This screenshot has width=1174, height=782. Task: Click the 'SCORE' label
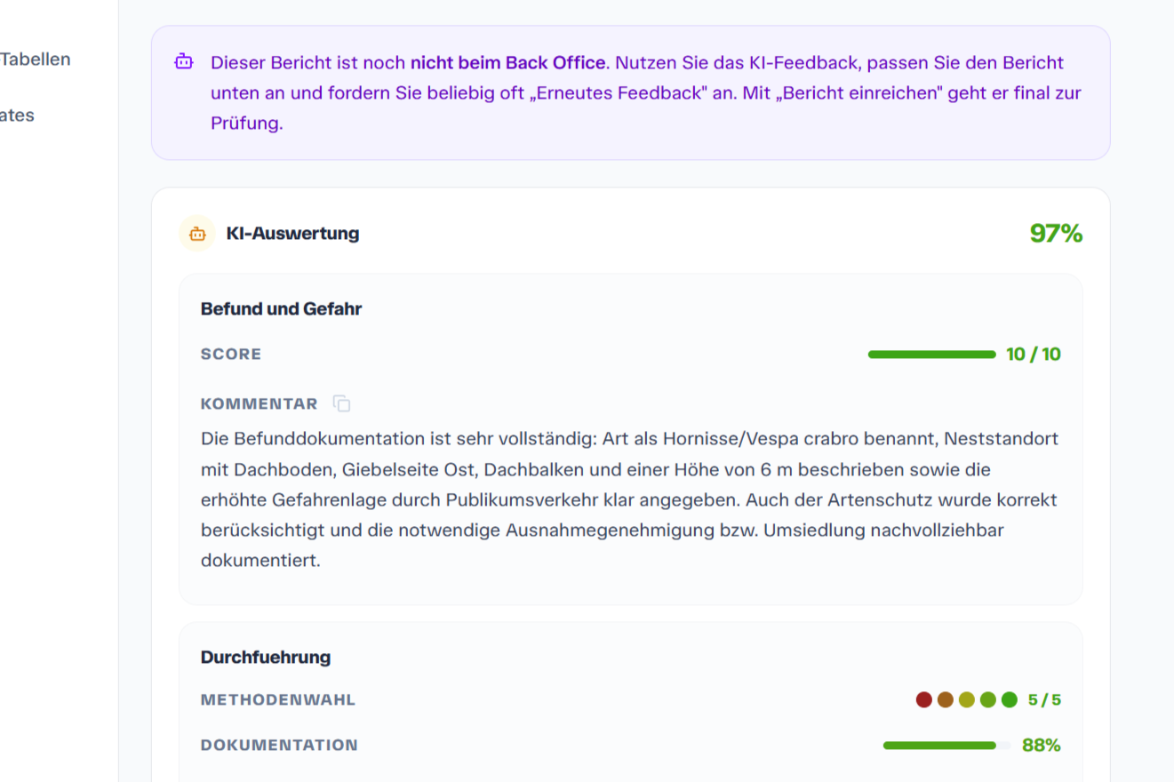(231, 355)
